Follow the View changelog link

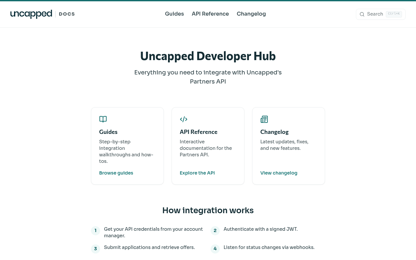(x=279, y=173)
